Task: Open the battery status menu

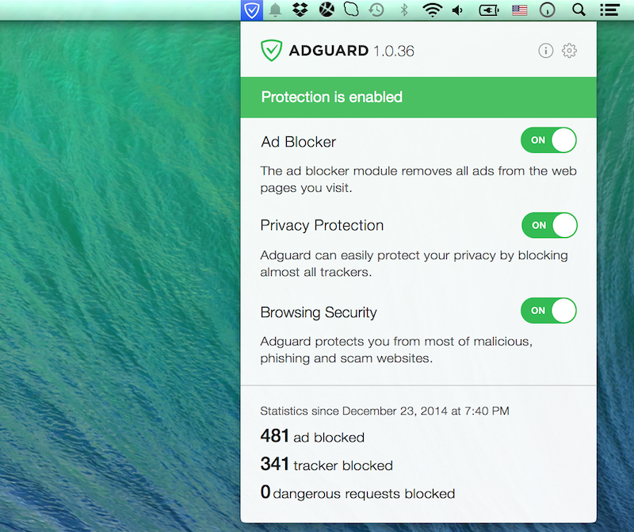Action: (x=489, y=10)
